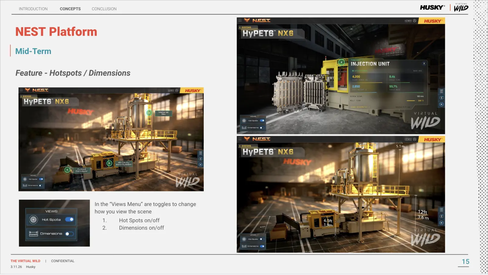Viewport: 488px width, 275px height.
Task: Toggle Dimensions in the enlarged Views panel
Action: (x=70, y=234)
